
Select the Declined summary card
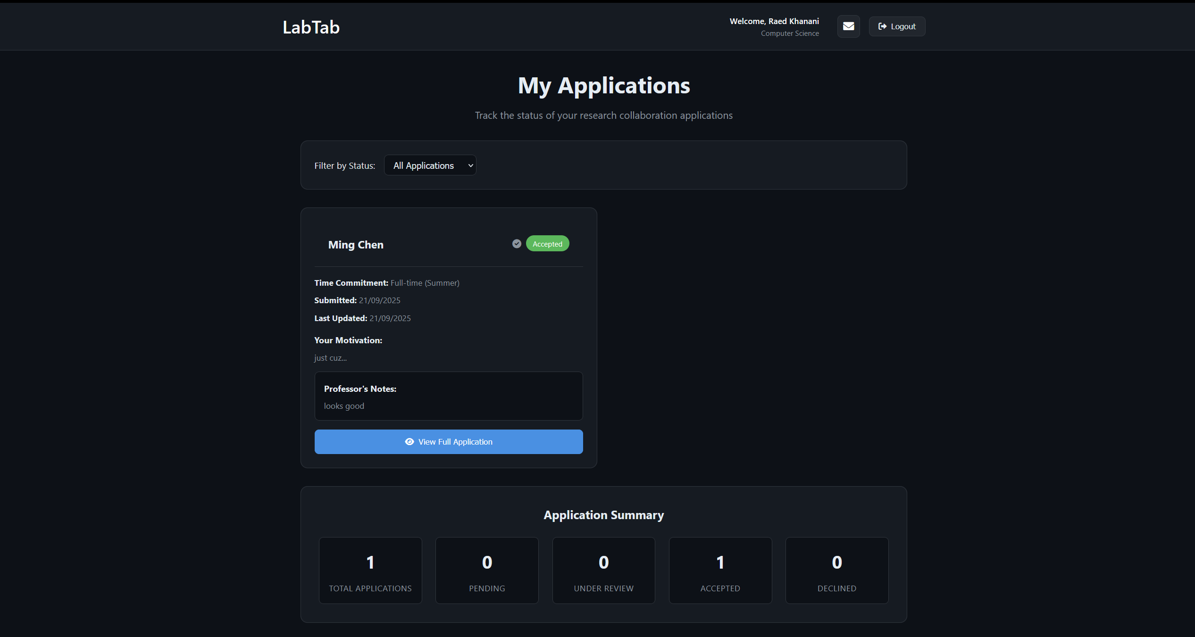(x=836, y=570)
